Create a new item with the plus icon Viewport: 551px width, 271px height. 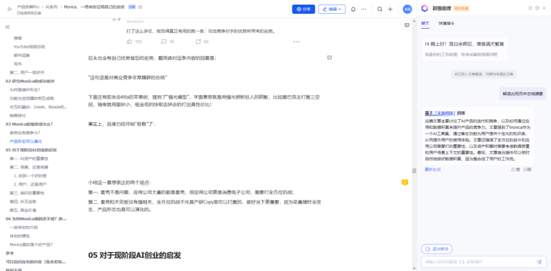390,9
